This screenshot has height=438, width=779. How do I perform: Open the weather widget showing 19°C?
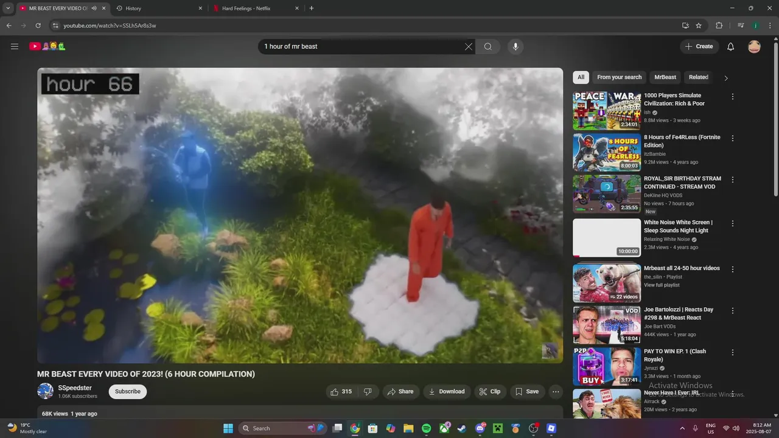(27, 428)
